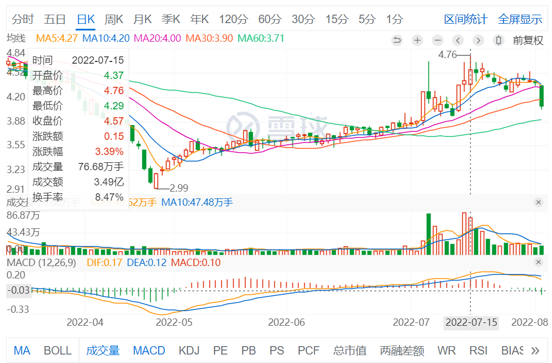Close the volume (成交量) sub-chart panel
This screenshot has width=552, height=363.
click(538, 202)
